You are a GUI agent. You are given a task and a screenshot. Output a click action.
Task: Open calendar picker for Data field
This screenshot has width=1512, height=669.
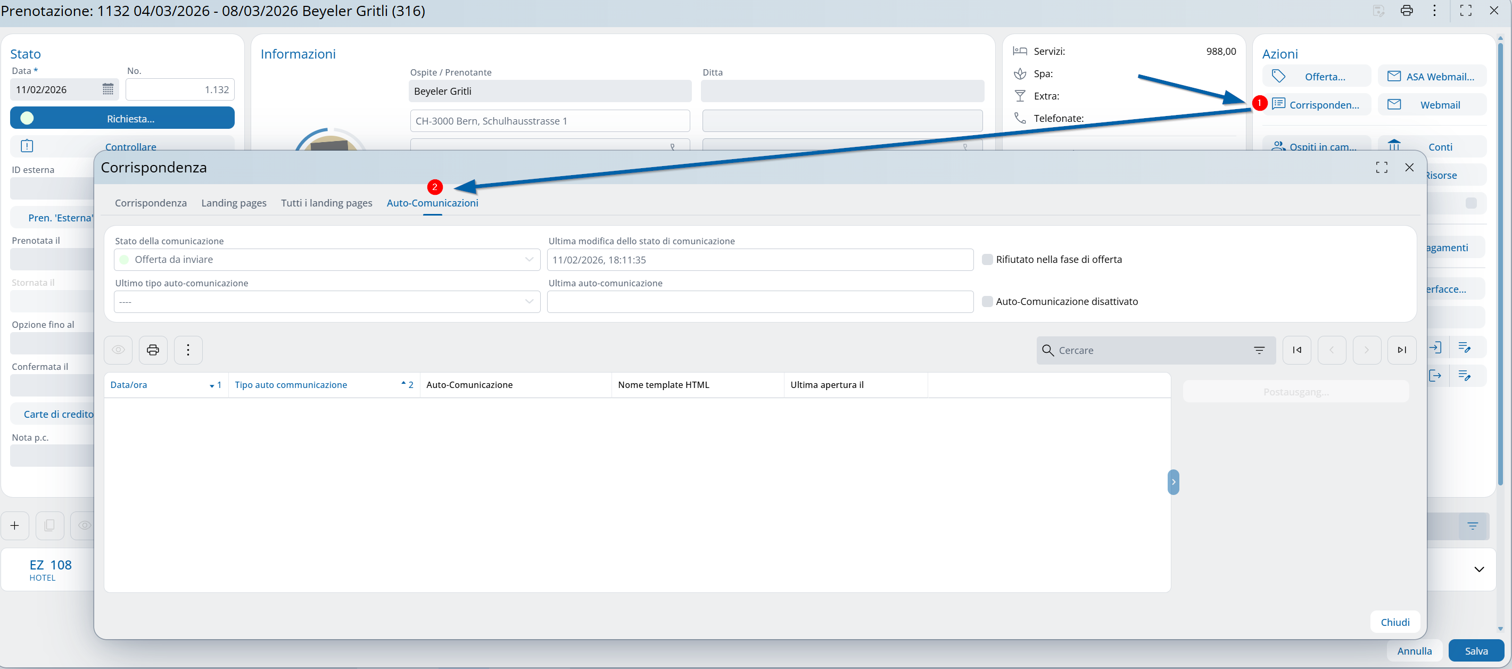[x=108, y=89]
